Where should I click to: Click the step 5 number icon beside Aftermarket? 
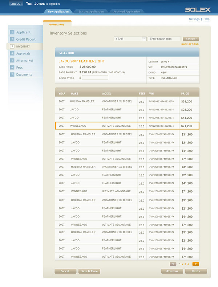pyautogui.click(x=12, y=60)
